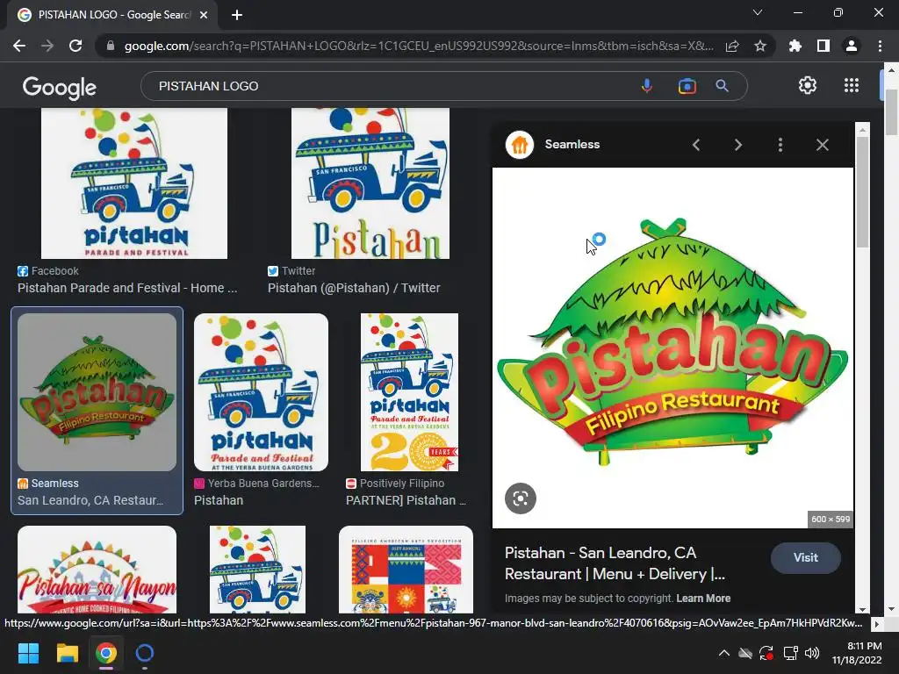Screen dimensions: 899x674
Task: Open Pistahan - San Leandro, CA title link
Action: coord(615,563)
